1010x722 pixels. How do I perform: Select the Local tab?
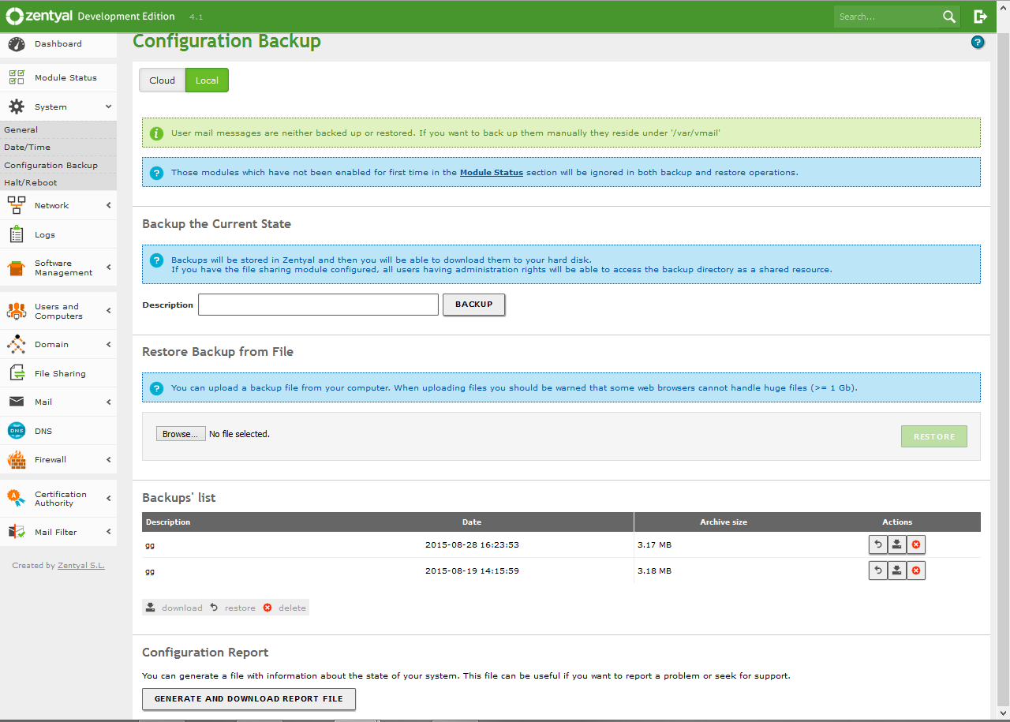point(207,80)
